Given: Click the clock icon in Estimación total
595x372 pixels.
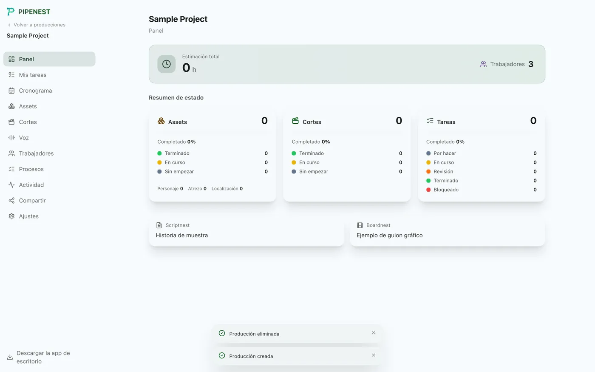Looking at the screenshot, I should [x=167, y=64].
